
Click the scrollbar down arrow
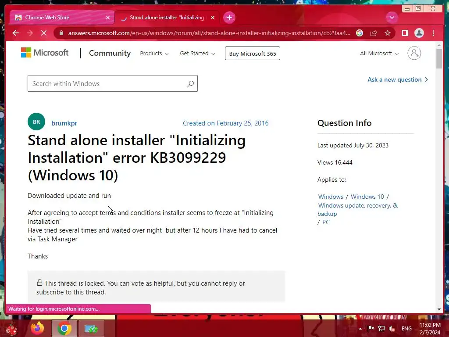coord(439,309)
